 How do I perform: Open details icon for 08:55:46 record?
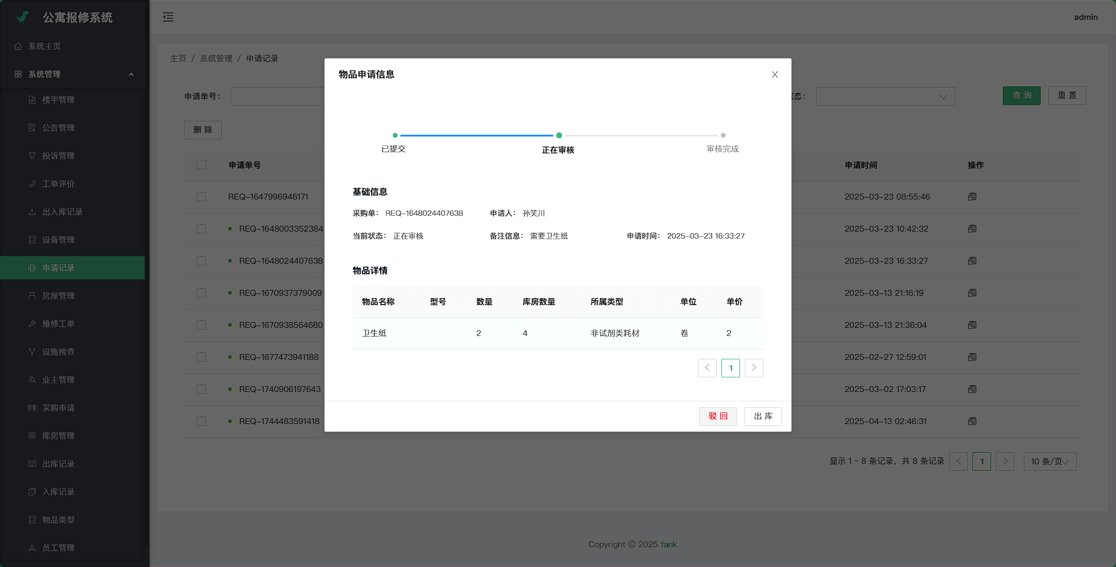(972, 197)
